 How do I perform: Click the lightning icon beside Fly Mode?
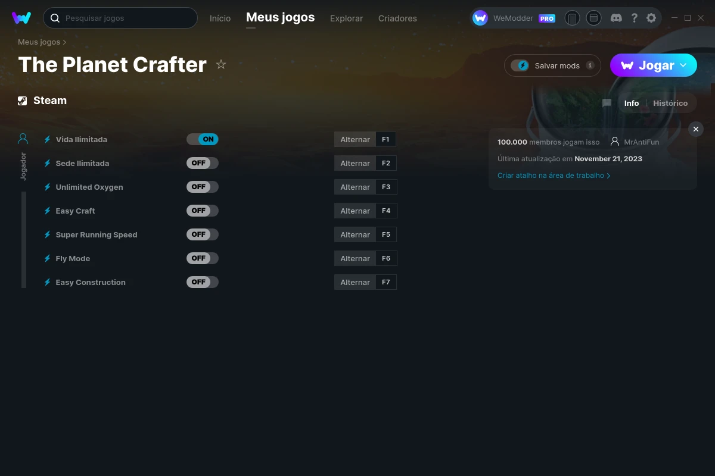pos(48,258)
